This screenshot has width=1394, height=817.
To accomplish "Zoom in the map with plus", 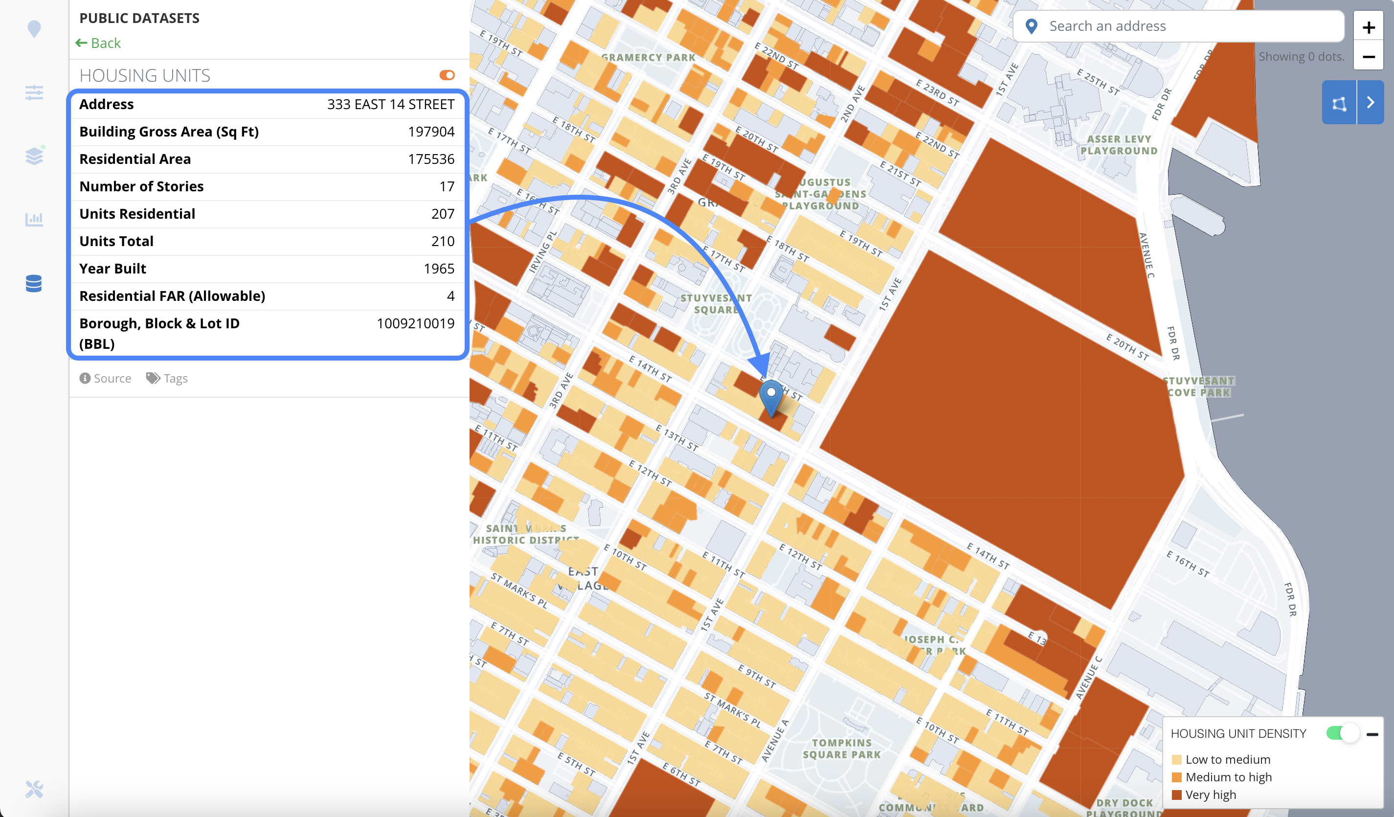I will coord(1369,27).
